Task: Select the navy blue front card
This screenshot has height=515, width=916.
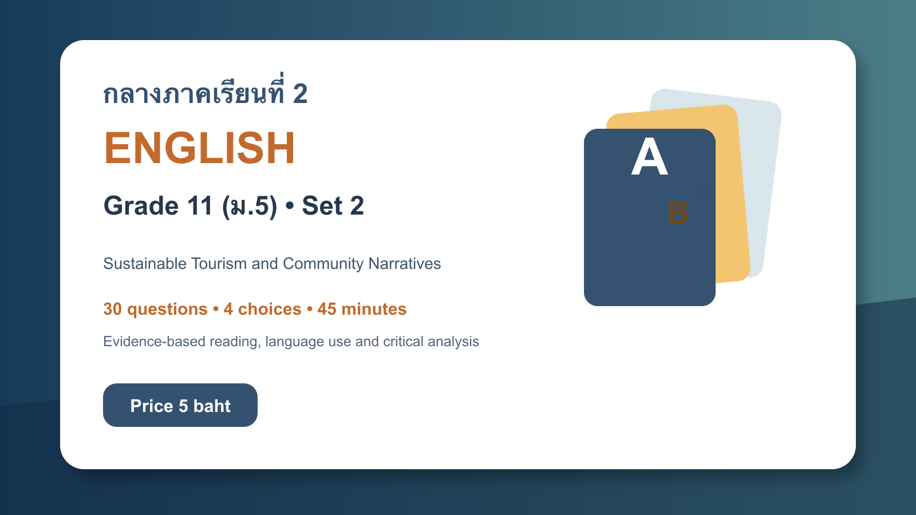Action: 650,217
